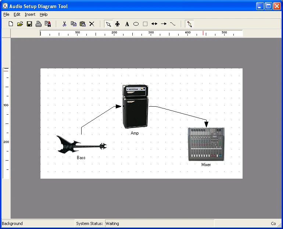Select the arrow from Bass to Amp
Viewport: 283px width, 229px height.
[98, 117]
